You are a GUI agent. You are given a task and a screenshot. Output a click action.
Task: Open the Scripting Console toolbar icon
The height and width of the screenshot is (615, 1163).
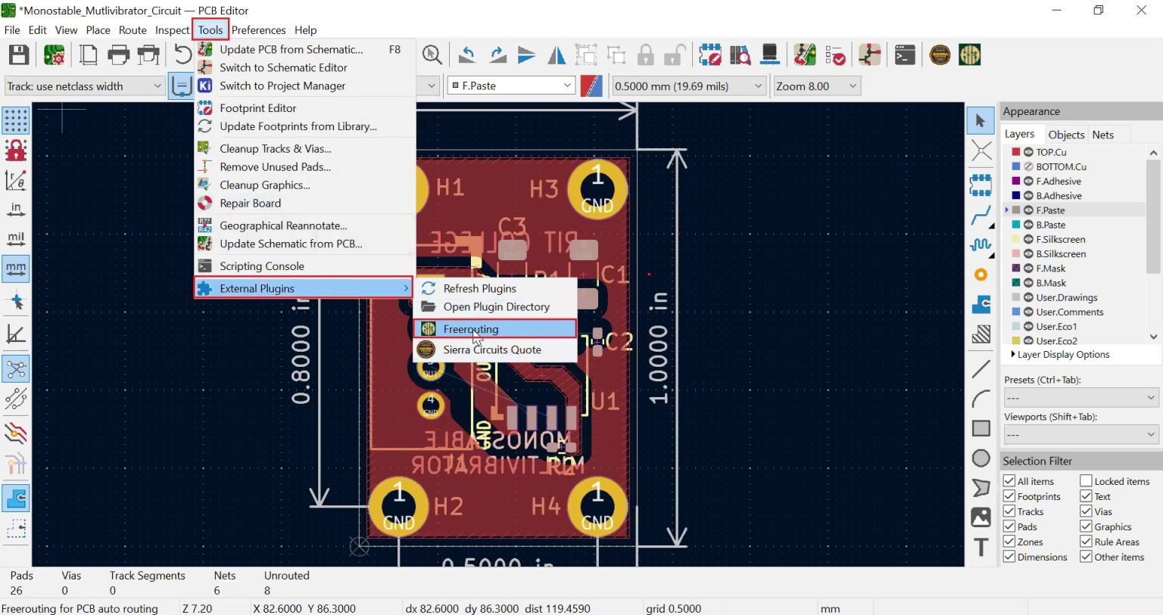(905, 54)
